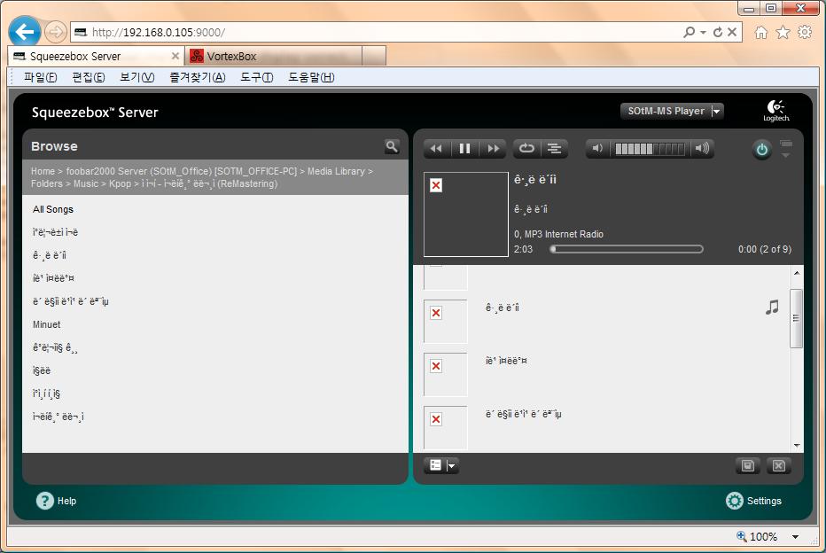The image size is (826, 553).
Task: Open the Settings link
Action: pos(754,501)
